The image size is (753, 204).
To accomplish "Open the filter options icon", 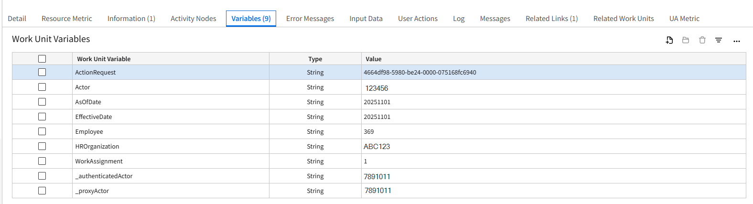I will point(718,40).
